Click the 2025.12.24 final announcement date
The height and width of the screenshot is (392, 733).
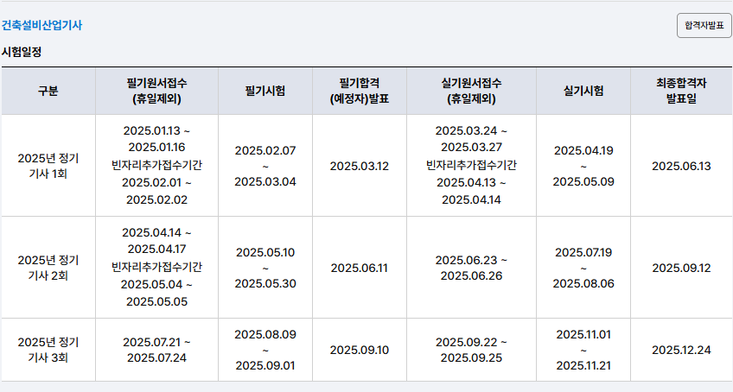(x=681, y=350)
